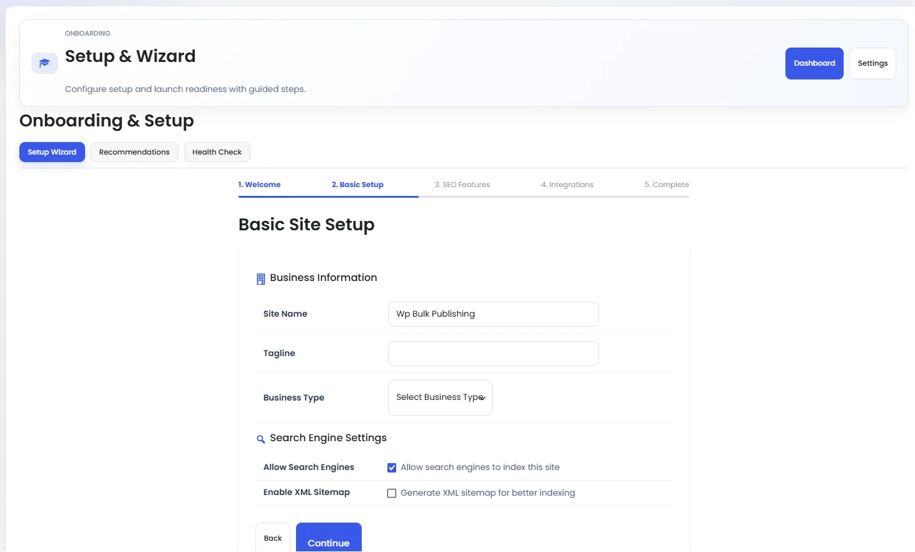
Task: Click the Allow Search Engines row label
Action: [x=309, y=468]
